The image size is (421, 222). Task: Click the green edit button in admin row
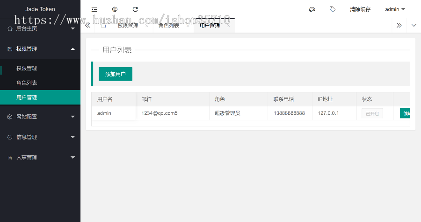pyautogui.click(x=405, y=113)
